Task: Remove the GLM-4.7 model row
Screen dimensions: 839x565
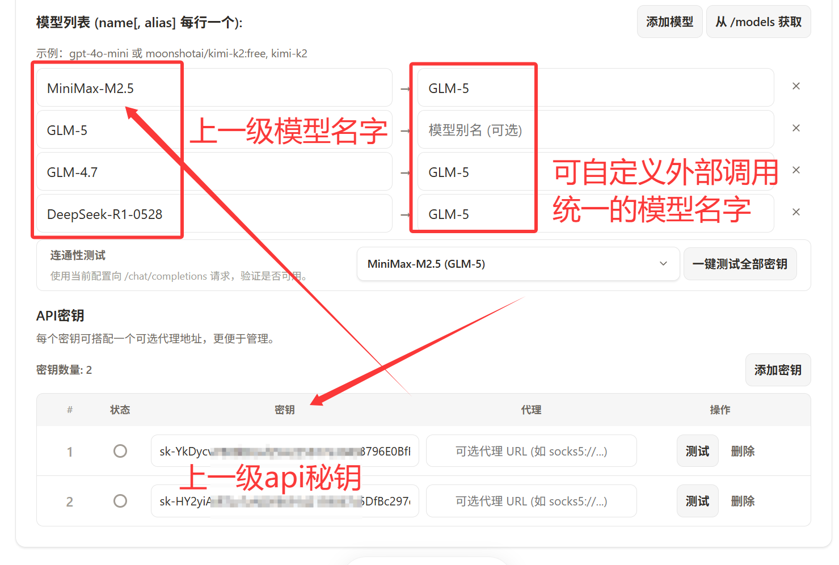Action: [x=796, y=170]
